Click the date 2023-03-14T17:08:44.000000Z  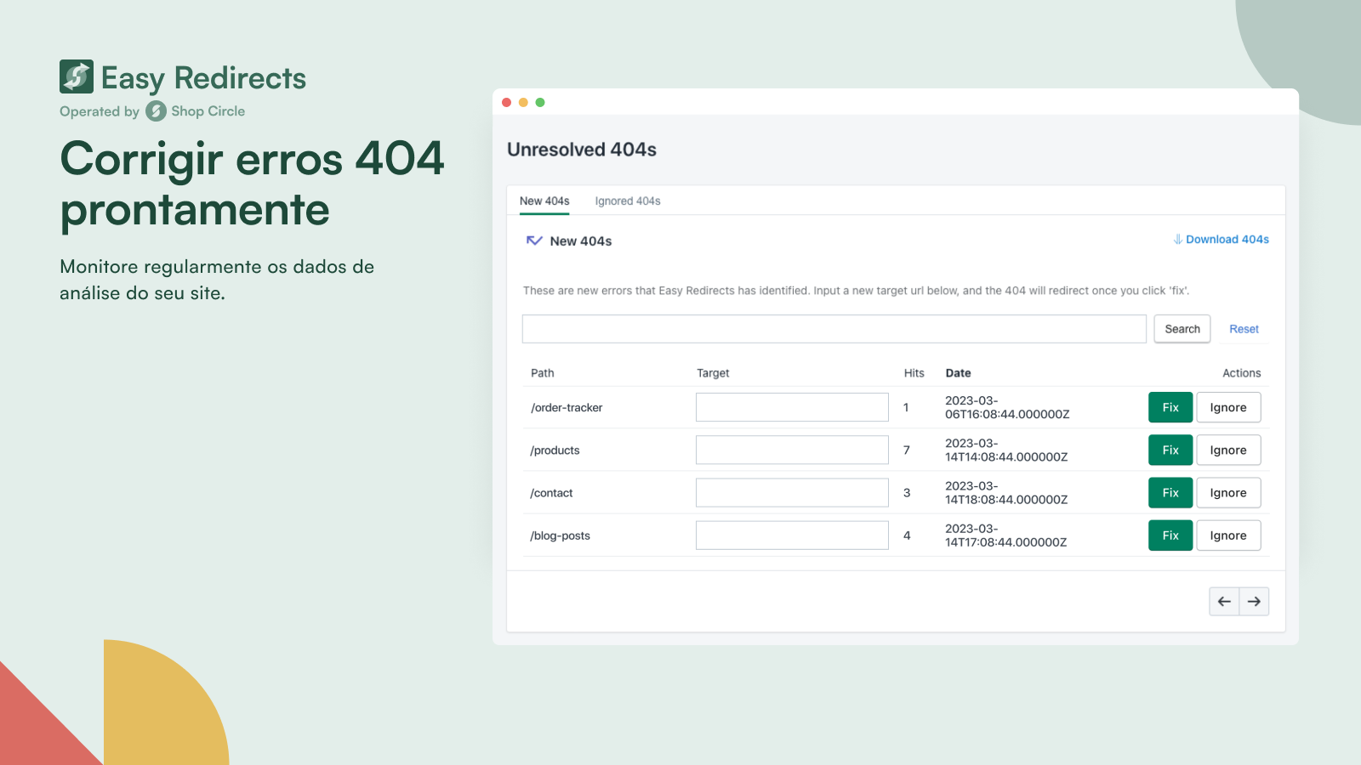tap(1006, 535)
